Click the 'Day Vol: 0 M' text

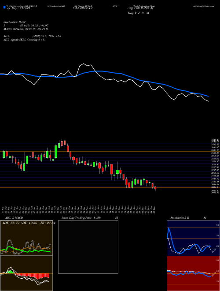coord(138,13)
